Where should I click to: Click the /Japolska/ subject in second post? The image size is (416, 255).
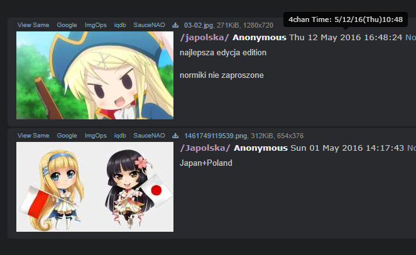click(x=205, y=148)
